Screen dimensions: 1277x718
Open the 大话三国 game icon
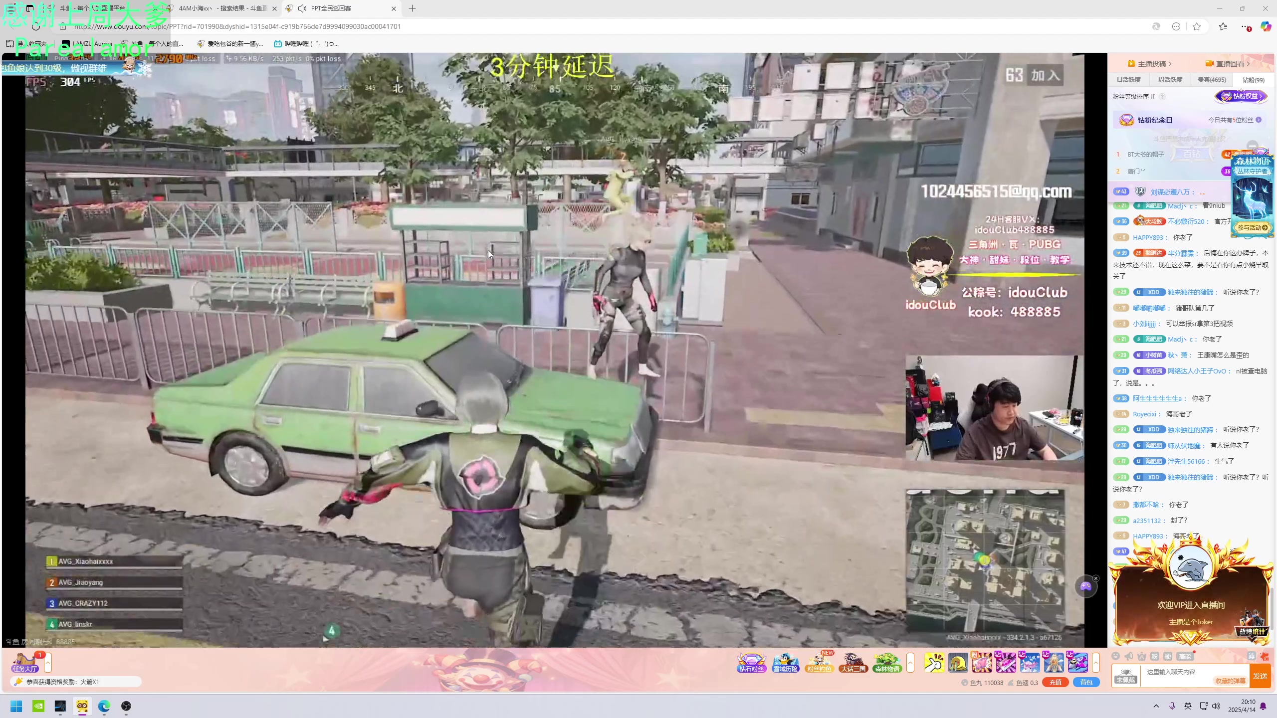click(x=853, y=663)
